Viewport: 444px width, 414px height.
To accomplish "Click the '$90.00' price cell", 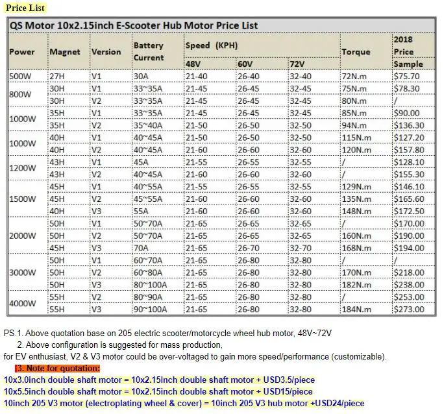I will click(407, 113).
